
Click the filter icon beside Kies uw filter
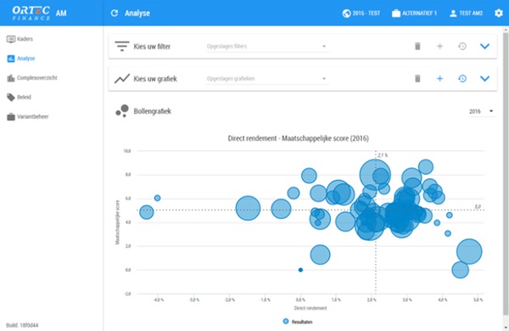click(x=122, y=46)
